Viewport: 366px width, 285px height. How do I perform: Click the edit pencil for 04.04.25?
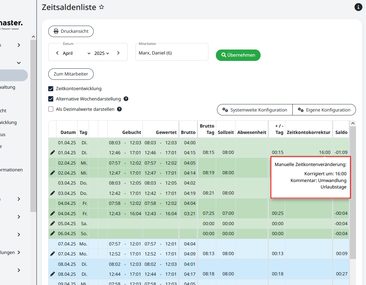[53, 213]
